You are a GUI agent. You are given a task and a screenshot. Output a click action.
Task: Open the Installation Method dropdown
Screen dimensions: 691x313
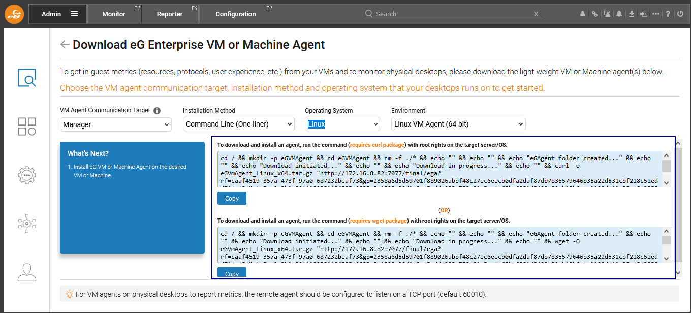(239, 124)
